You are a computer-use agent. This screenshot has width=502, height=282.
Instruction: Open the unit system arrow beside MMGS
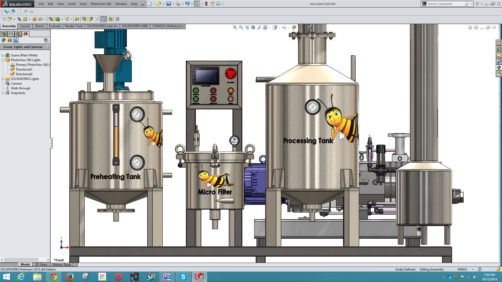point(472,269)
